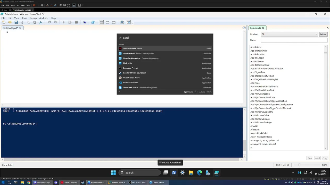The width and height of the screenshot is (330, 185).
Task: Run script with green play icon
Action: tap(63, 22)
